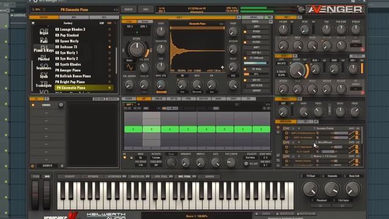Toggle the Chorus effect on/off

(x=33, y=105)
